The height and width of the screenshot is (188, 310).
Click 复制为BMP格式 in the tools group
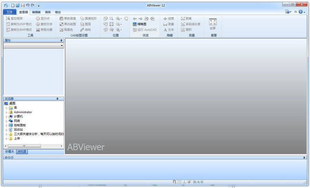(19, 30)
